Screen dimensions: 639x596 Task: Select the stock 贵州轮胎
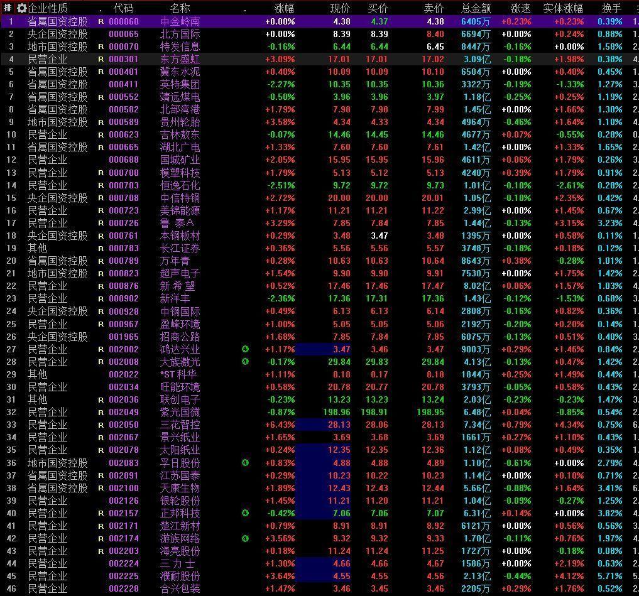[180, 122]
